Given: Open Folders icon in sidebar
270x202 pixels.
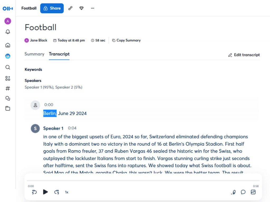Looking at the screenshot, I should [8, 108].
